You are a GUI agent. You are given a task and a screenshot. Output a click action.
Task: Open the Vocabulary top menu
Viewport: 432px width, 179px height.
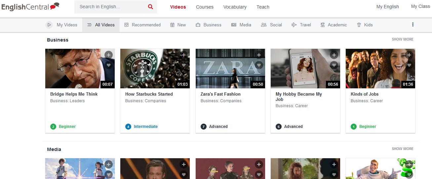click(235, 7)
